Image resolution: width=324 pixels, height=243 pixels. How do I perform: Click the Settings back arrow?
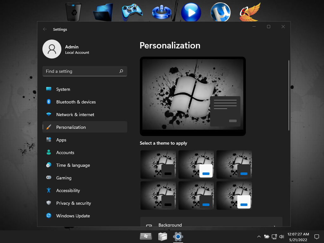tap(45, 29)
